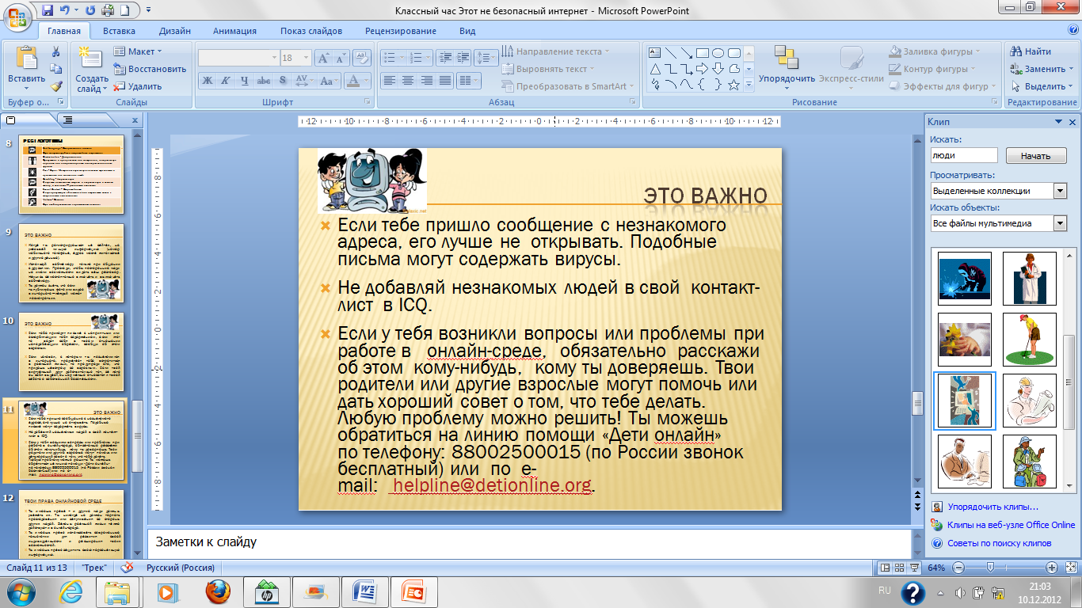The image size is (1082, 608).
Task: Select slide 9 thumbnail
Action: [x=71, y=263]
